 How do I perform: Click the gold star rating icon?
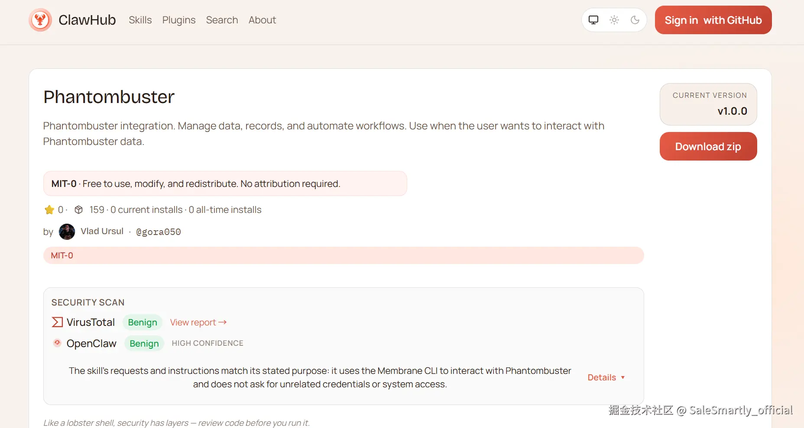pos(49,210)
